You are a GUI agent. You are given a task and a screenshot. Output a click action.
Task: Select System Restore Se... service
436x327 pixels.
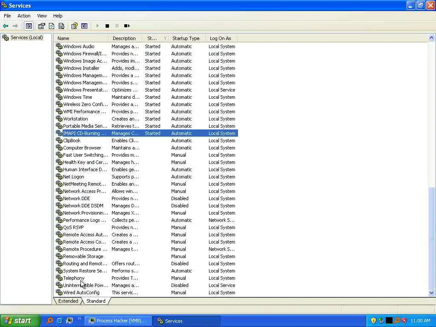point(85,270)
